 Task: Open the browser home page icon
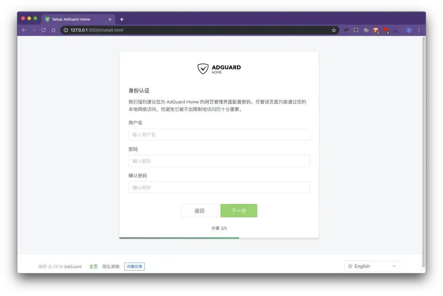[x=54, y=30]
